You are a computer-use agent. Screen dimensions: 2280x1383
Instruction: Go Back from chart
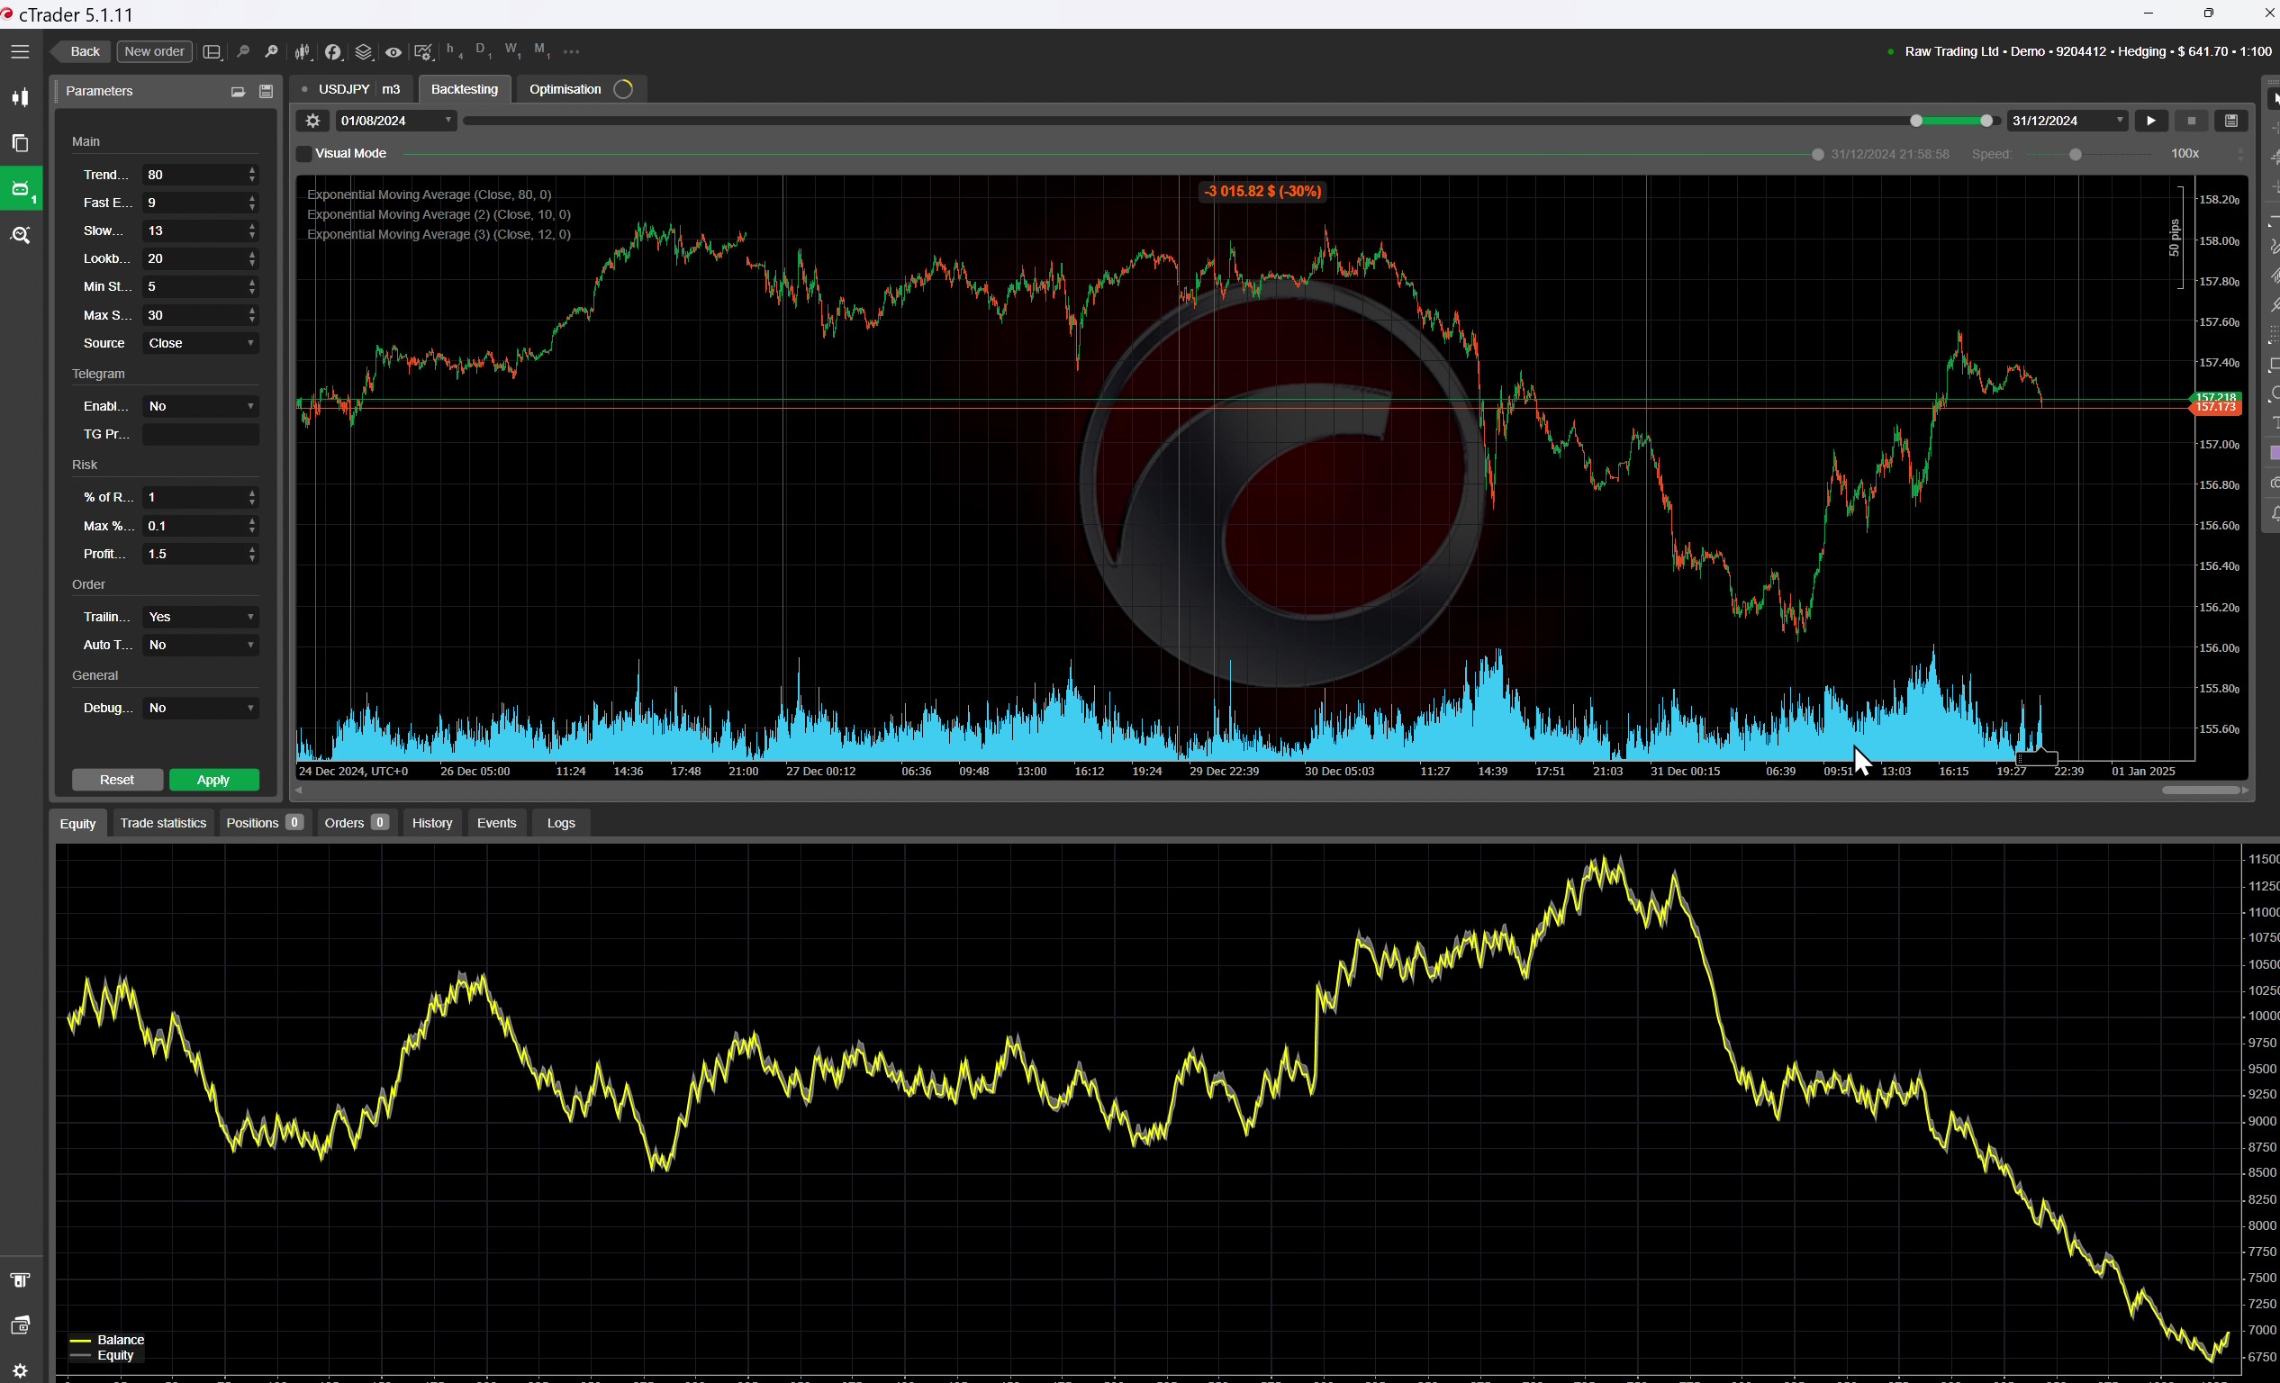pos(81,52)
